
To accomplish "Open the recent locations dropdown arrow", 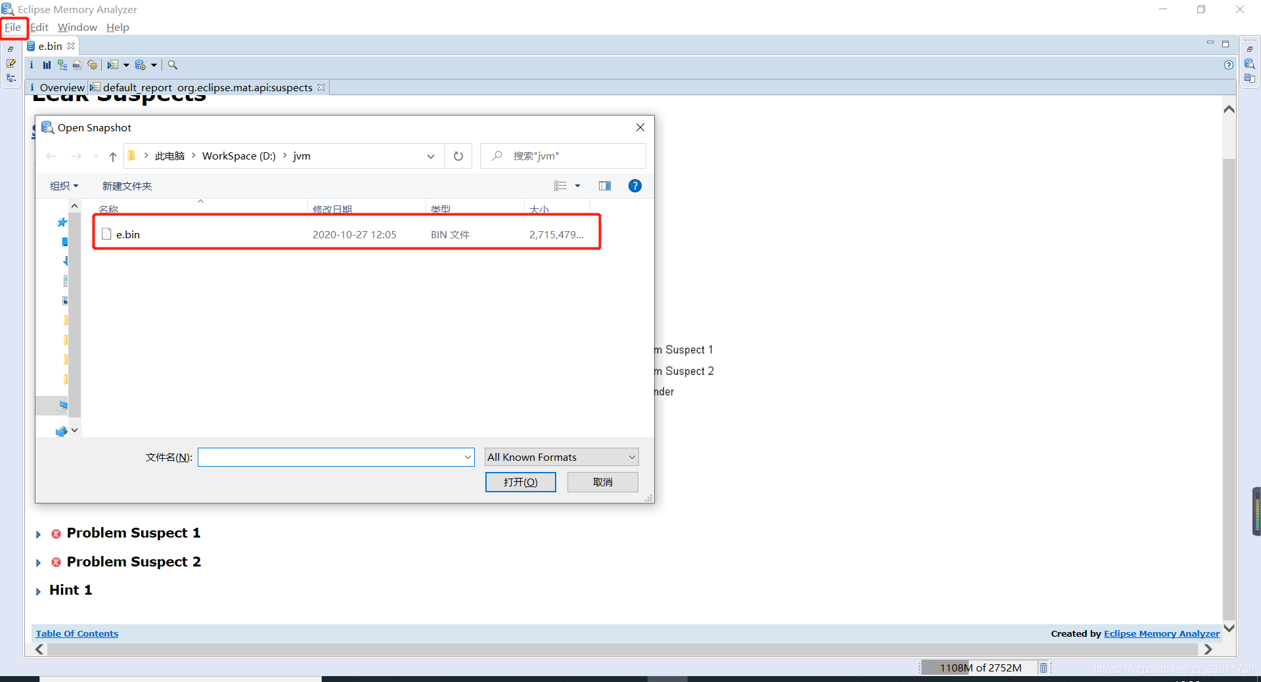I will click(96, 156).
